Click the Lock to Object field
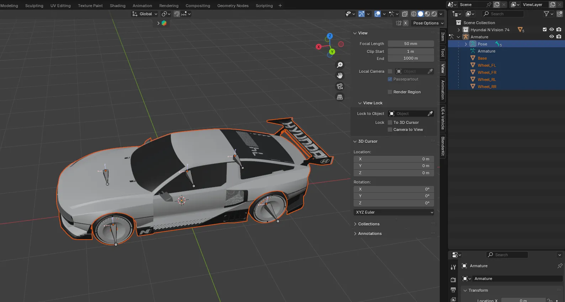 (x=407, y=114)
